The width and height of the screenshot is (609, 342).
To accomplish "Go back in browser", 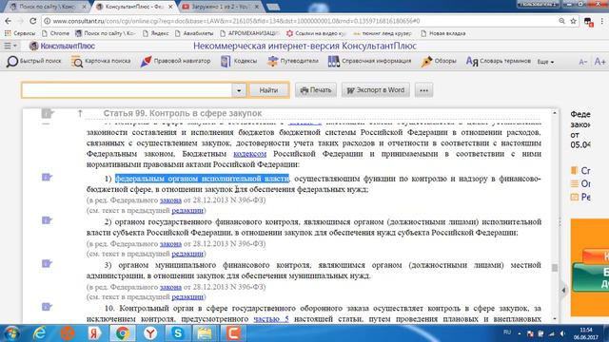I will [9, 21].
